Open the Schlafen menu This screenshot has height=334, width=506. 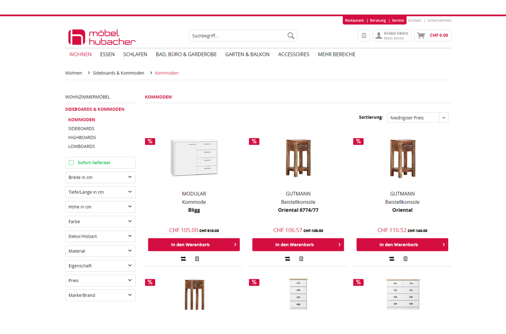[x=135, y=54]
